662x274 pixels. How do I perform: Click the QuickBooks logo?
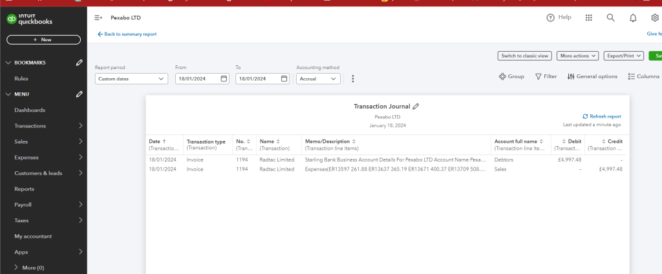pos(30,19)
